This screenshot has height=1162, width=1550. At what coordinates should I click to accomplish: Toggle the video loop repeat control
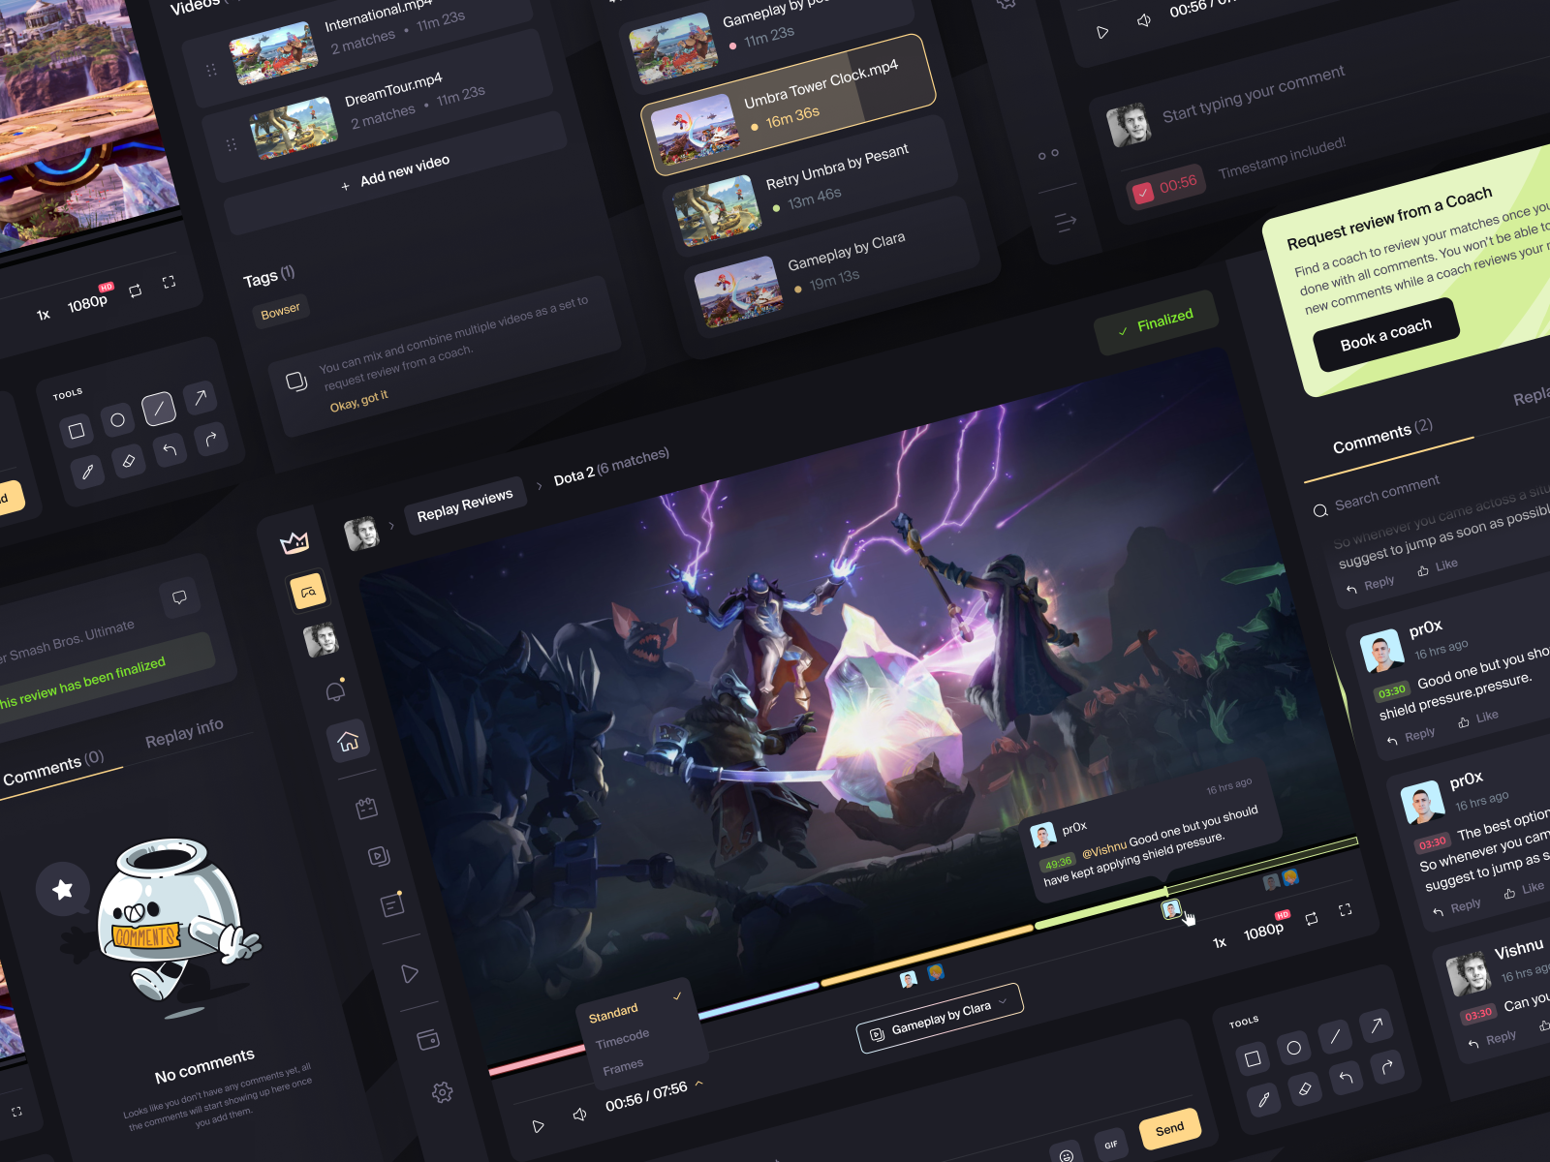(x=1312, y=917)
